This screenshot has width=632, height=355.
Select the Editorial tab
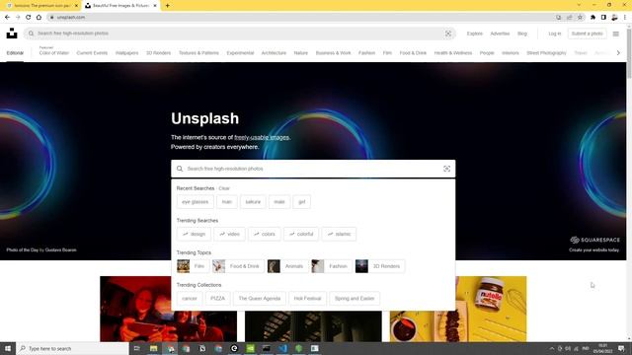pyautogui.click(x=15, y=52)
